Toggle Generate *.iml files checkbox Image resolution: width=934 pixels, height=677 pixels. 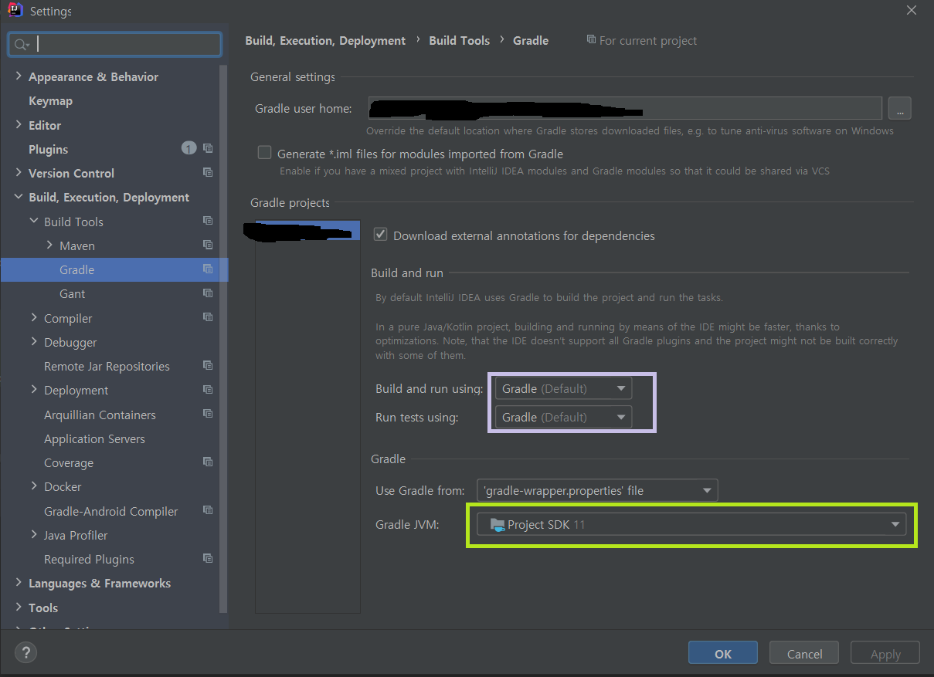[x=265, y=153]
